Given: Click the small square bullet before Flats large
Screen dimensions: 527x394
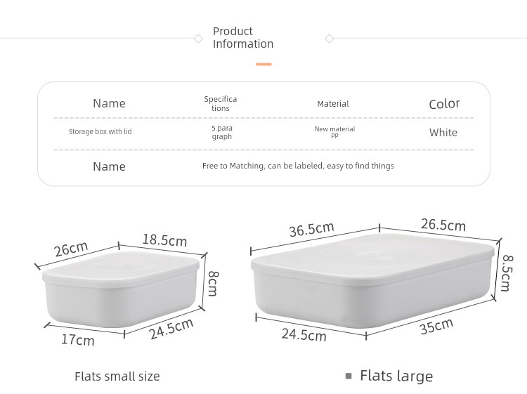Looking at the screenshot, I should (x=349, y=376).
